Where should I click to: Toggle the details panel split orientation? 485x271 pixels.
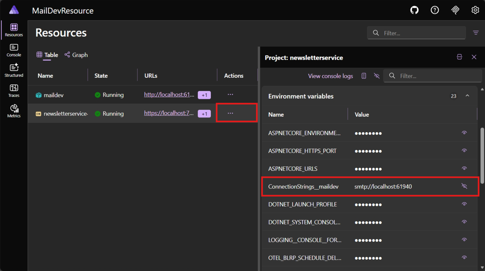(x=459, y=57)
